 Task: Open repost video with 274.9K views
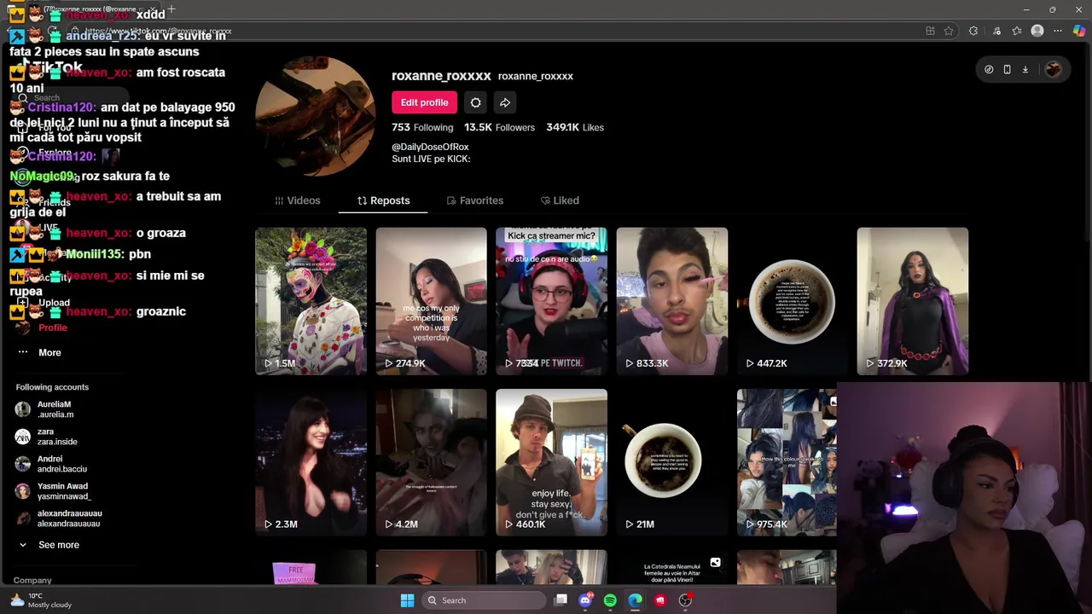tap(431, 301)
